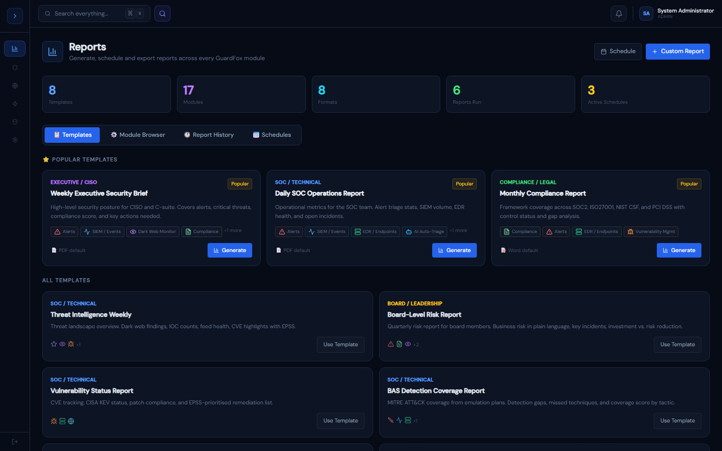Click the magnifier search button beside search box

pyautogui.click(x=162, y=14)
